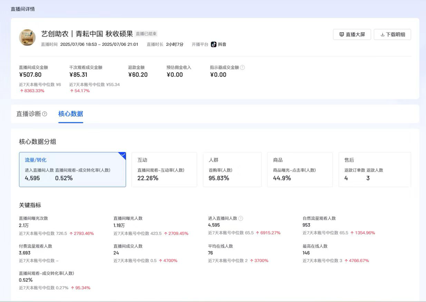Click the Douyin platform logo icon
426x302 pixels.
coord(213,44)
